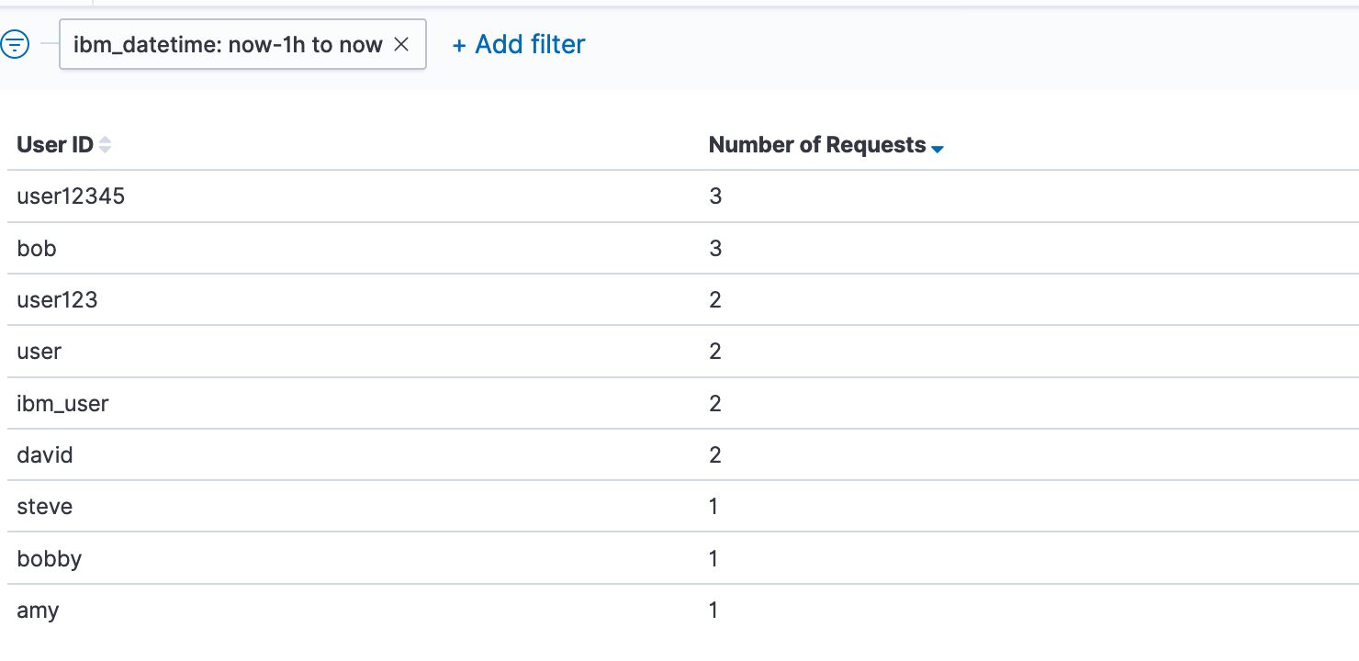1359x661 pixels.
Task: Click request count value for amy
Action: (713, 610)
